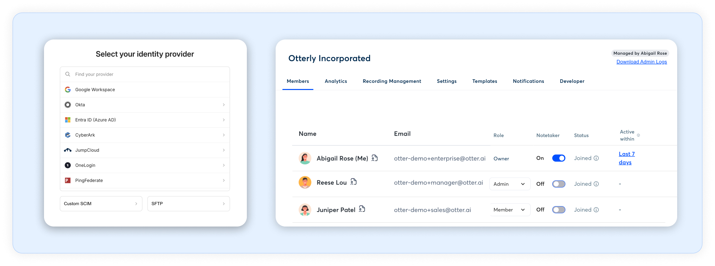715x266 pixels.
Task: Click Juniper Patel's avatar thumbnail
Action: [x=305, y=210]
